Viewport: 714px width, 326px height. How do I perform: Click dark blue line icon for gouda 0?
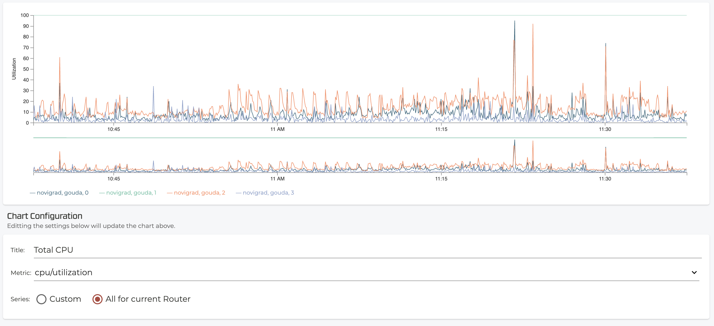click(x=32, y=193)
